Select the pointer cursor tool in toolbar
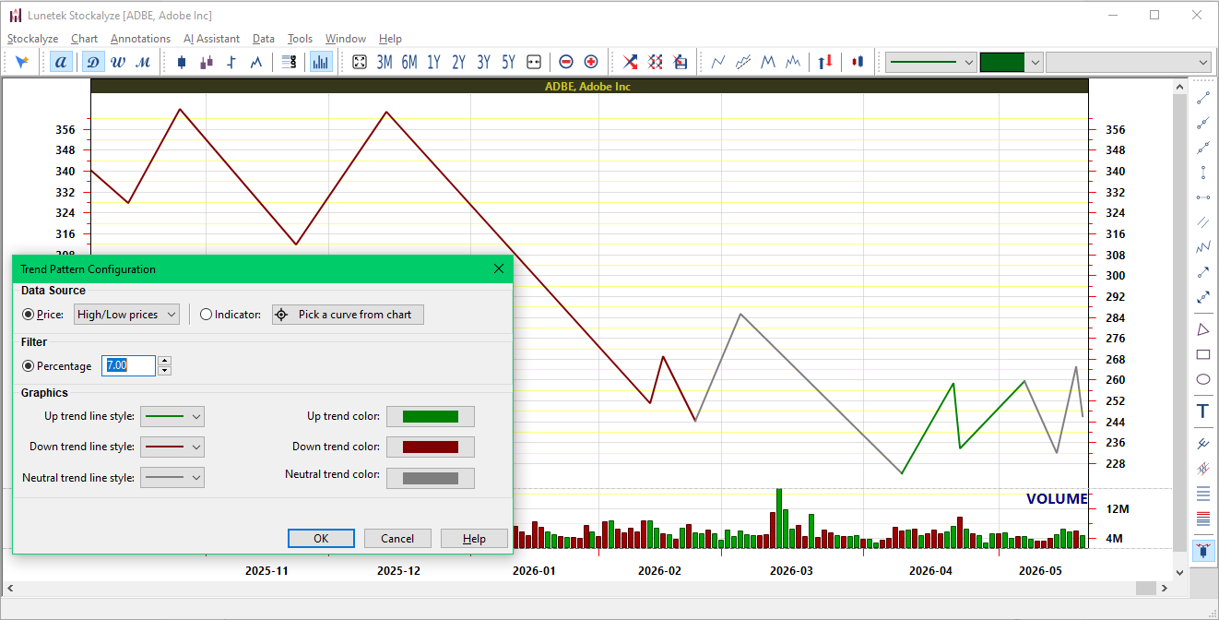Screen dimensions: 1219x620 (22, 62)
